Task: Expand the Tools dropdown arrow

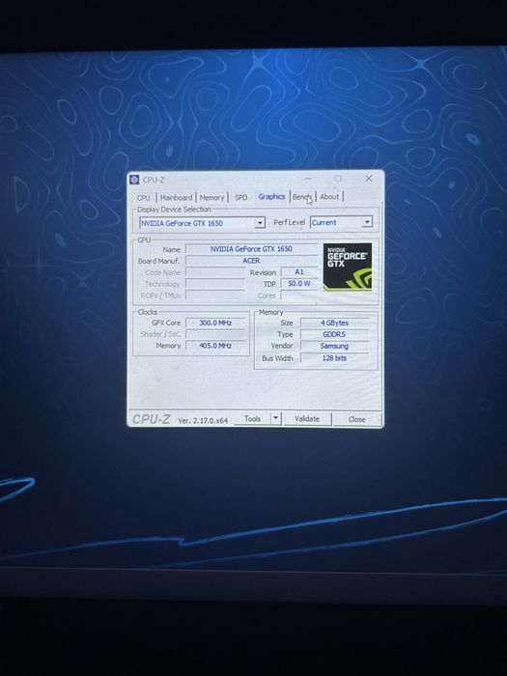Action: (276, 418)
